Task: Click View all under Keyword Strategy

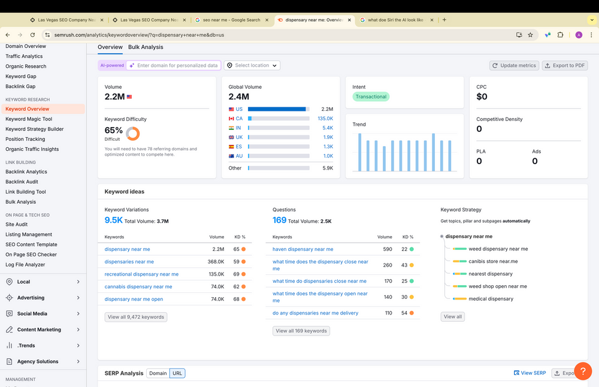Action: [x=453, y=316]
